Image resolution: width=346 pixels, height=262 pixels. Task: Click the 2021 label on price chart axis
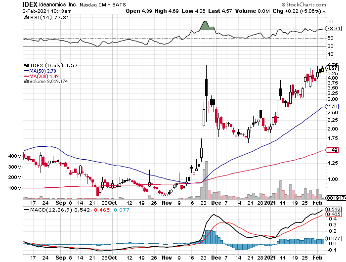pyautogui.click(x=270, y=203)
